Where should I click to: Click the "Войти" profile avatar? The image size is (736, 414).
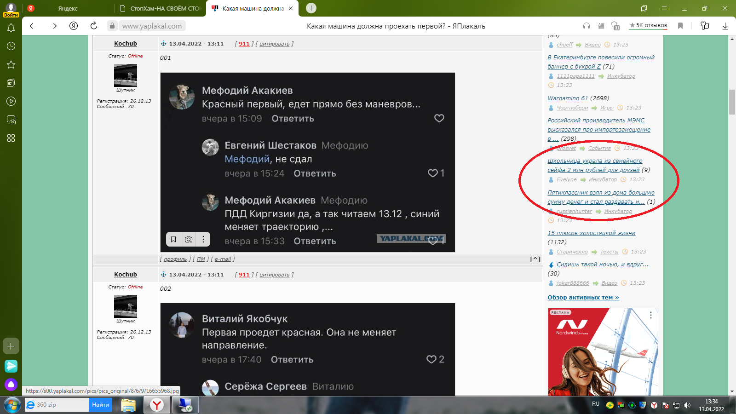coord(11,9)
